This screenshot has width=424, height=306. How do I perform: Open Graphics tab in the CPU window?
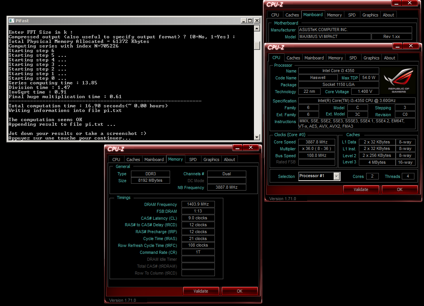tap(371, 58)
